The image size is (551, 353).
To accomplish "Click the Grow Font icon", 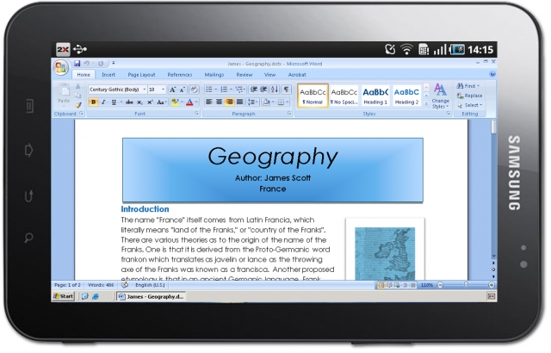I will pyautogui.click(x=172, y=90).
